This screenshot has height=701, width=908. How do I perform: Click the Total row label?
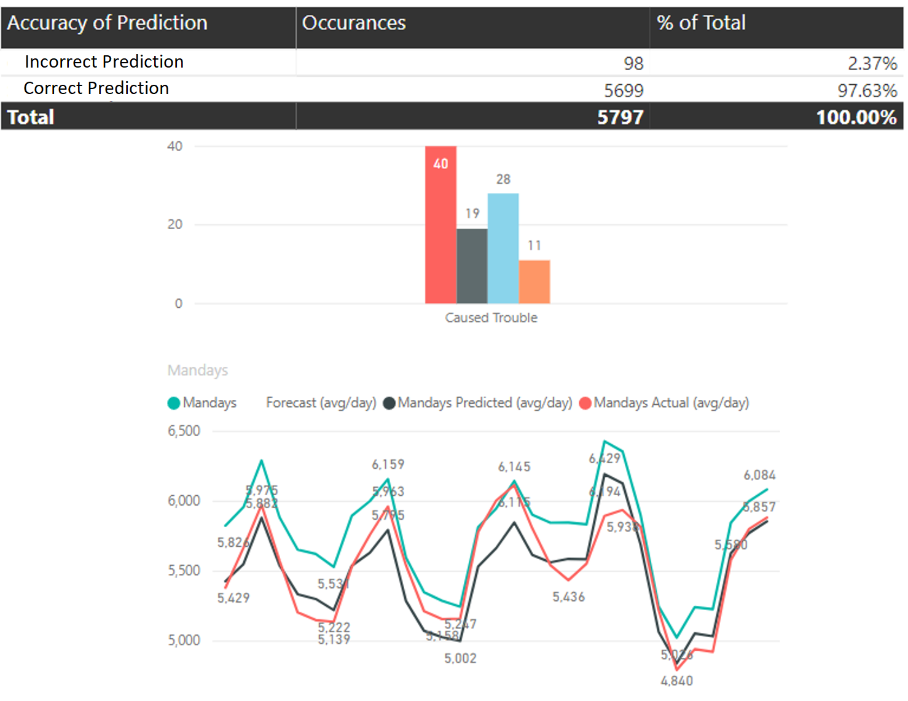point(31,117)
